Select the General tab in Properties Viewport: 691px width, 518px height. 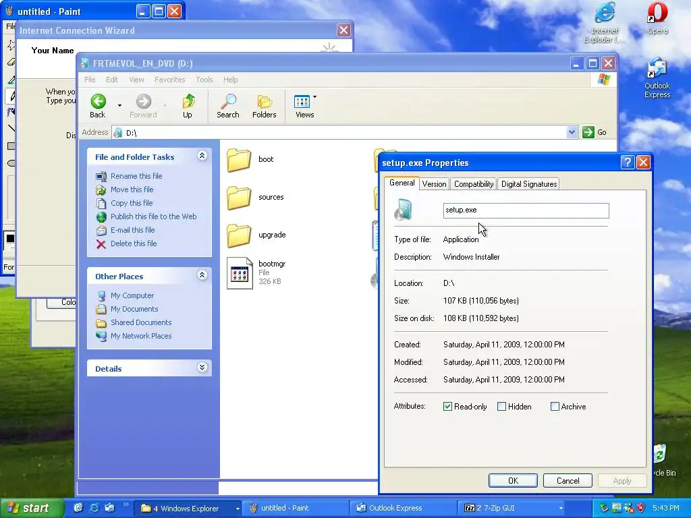point(402,183)
